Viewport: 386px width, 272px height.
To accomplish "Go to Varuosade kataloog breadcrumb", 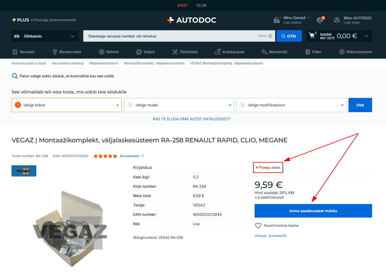I will click(x=68, y=63).
